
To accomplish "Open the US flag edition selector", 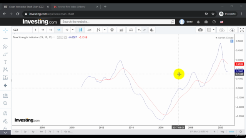I will coord(221,22).
